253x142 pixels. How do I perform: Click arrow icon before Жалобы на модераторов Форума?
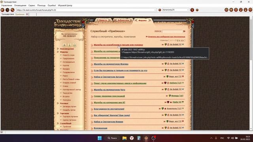(92, 64)
